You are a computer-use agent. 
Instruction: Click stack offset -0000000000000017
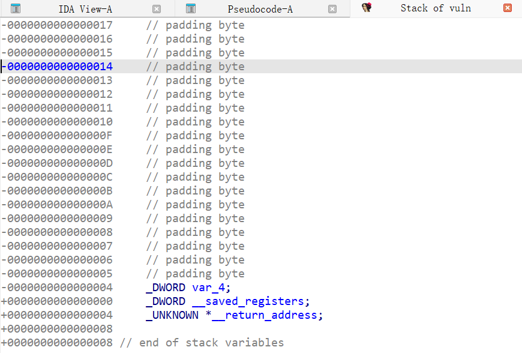[x=57, y=25]
